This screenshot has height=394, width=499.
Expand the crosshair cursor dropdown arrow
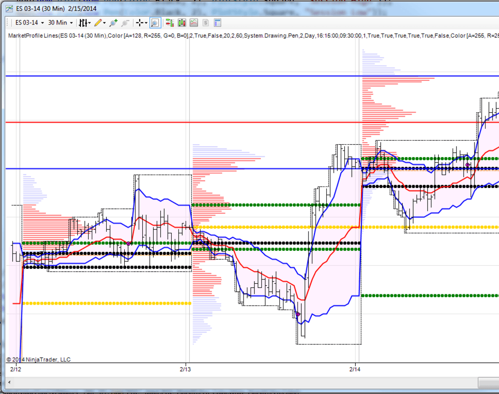(x=146, y=22)
